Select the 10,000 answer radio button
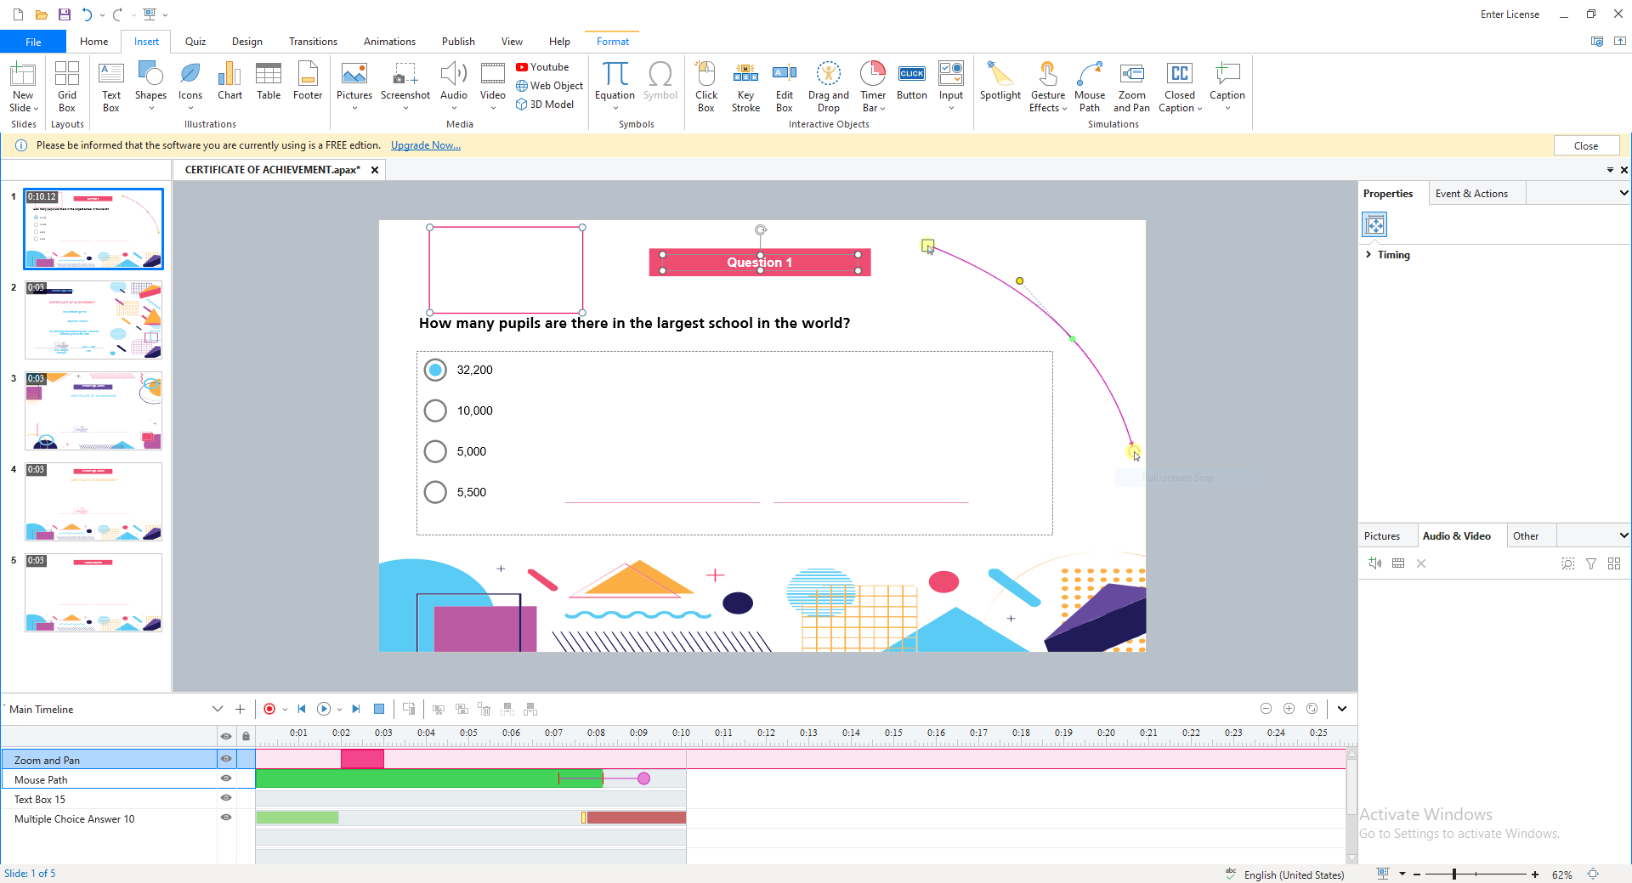This screenshot has height=883, width=1632. click(435, 410)
